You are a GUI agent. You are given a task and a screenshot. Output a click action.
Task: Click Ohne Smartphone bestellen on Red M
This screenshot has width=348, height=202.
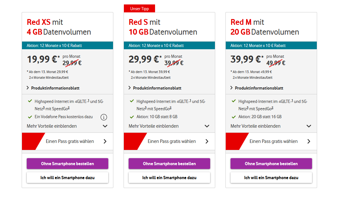(271, 163)
